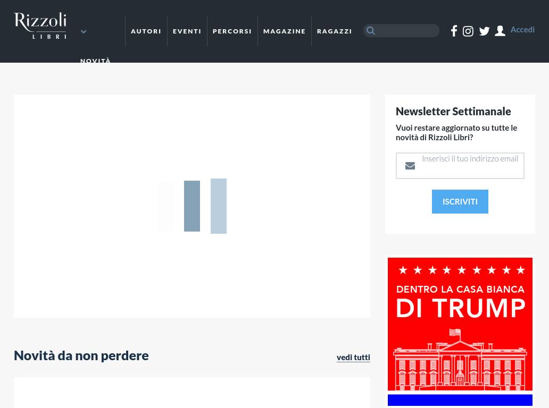Focus the newsletter email address field
The height and width of the screenshot is (408, 549).
point(470,165)
